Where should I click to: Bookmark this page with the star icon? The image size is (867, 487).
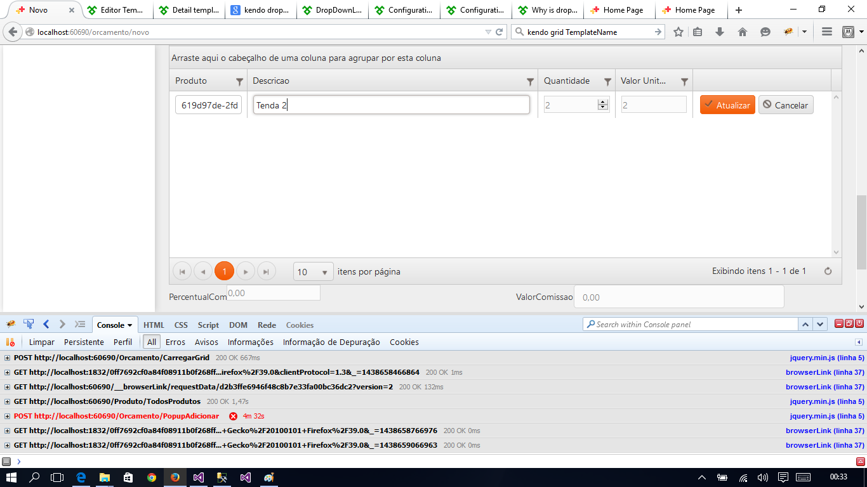click(678, 32)
